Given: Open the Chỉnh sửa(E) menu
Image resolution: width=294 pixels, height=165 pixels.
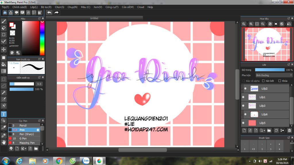Looking at the screenshot, I should pos(20,7).
